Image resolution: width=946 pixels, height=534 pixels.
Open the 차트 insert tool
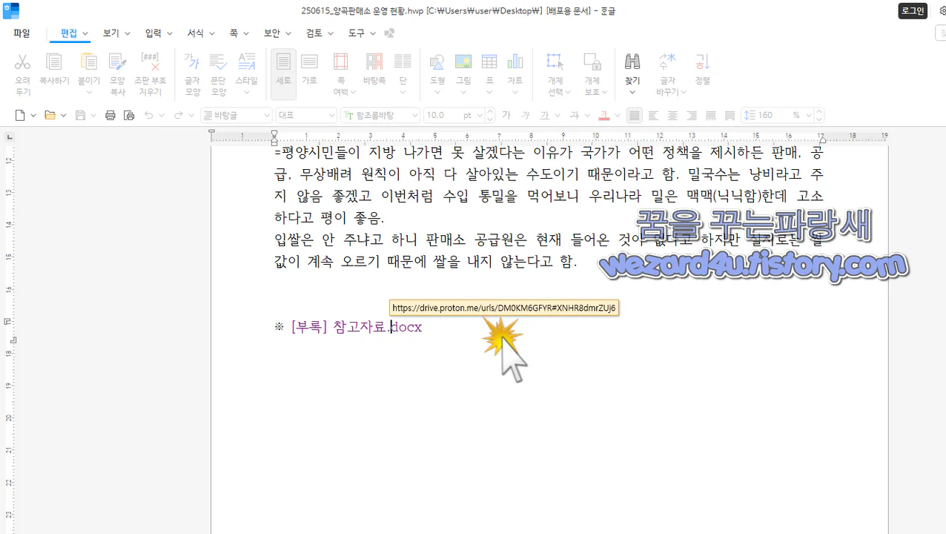515,62
